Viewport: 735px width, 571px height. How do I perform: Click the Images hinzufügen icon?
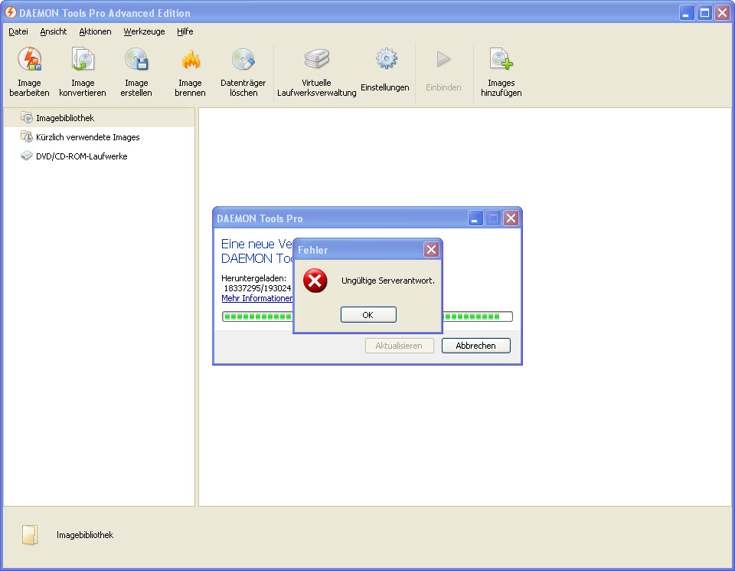(x=501, y=60)
